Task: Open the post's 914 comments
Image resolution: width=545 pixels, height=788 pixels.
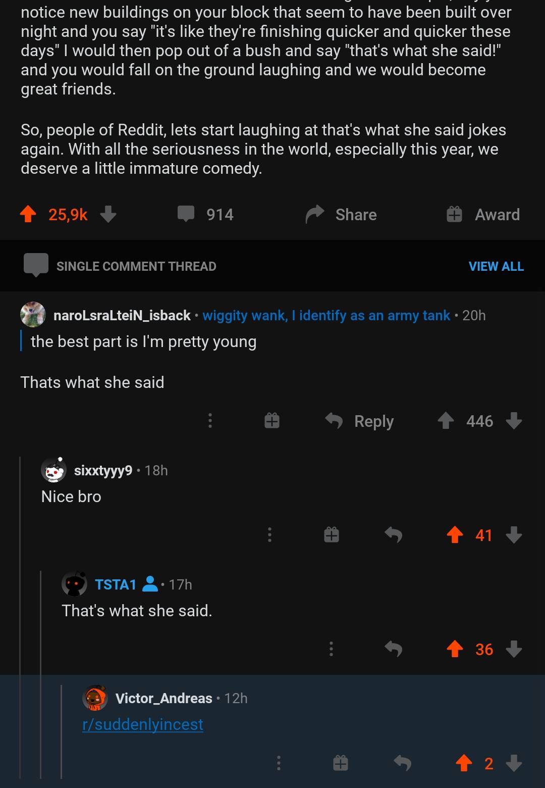Action: pos(205,214)
